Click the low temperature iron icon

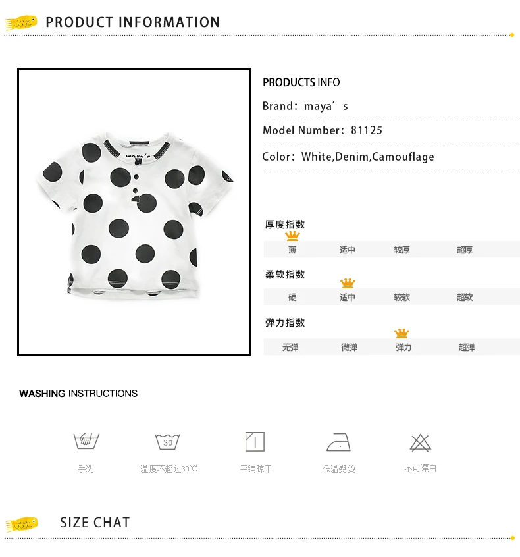point(338,442)
